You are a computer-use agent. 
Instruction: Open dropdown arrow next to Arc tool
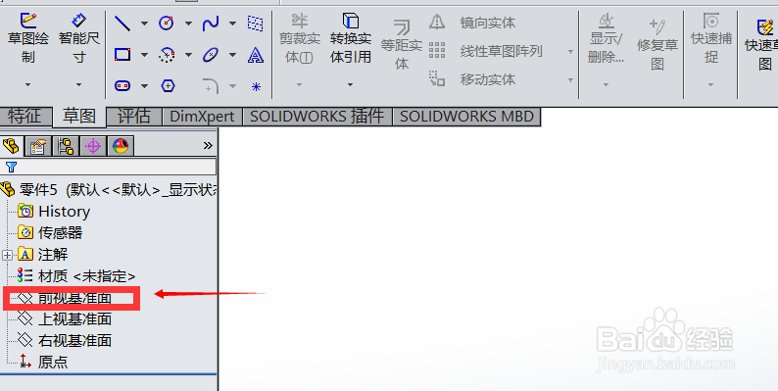[188, 55]
